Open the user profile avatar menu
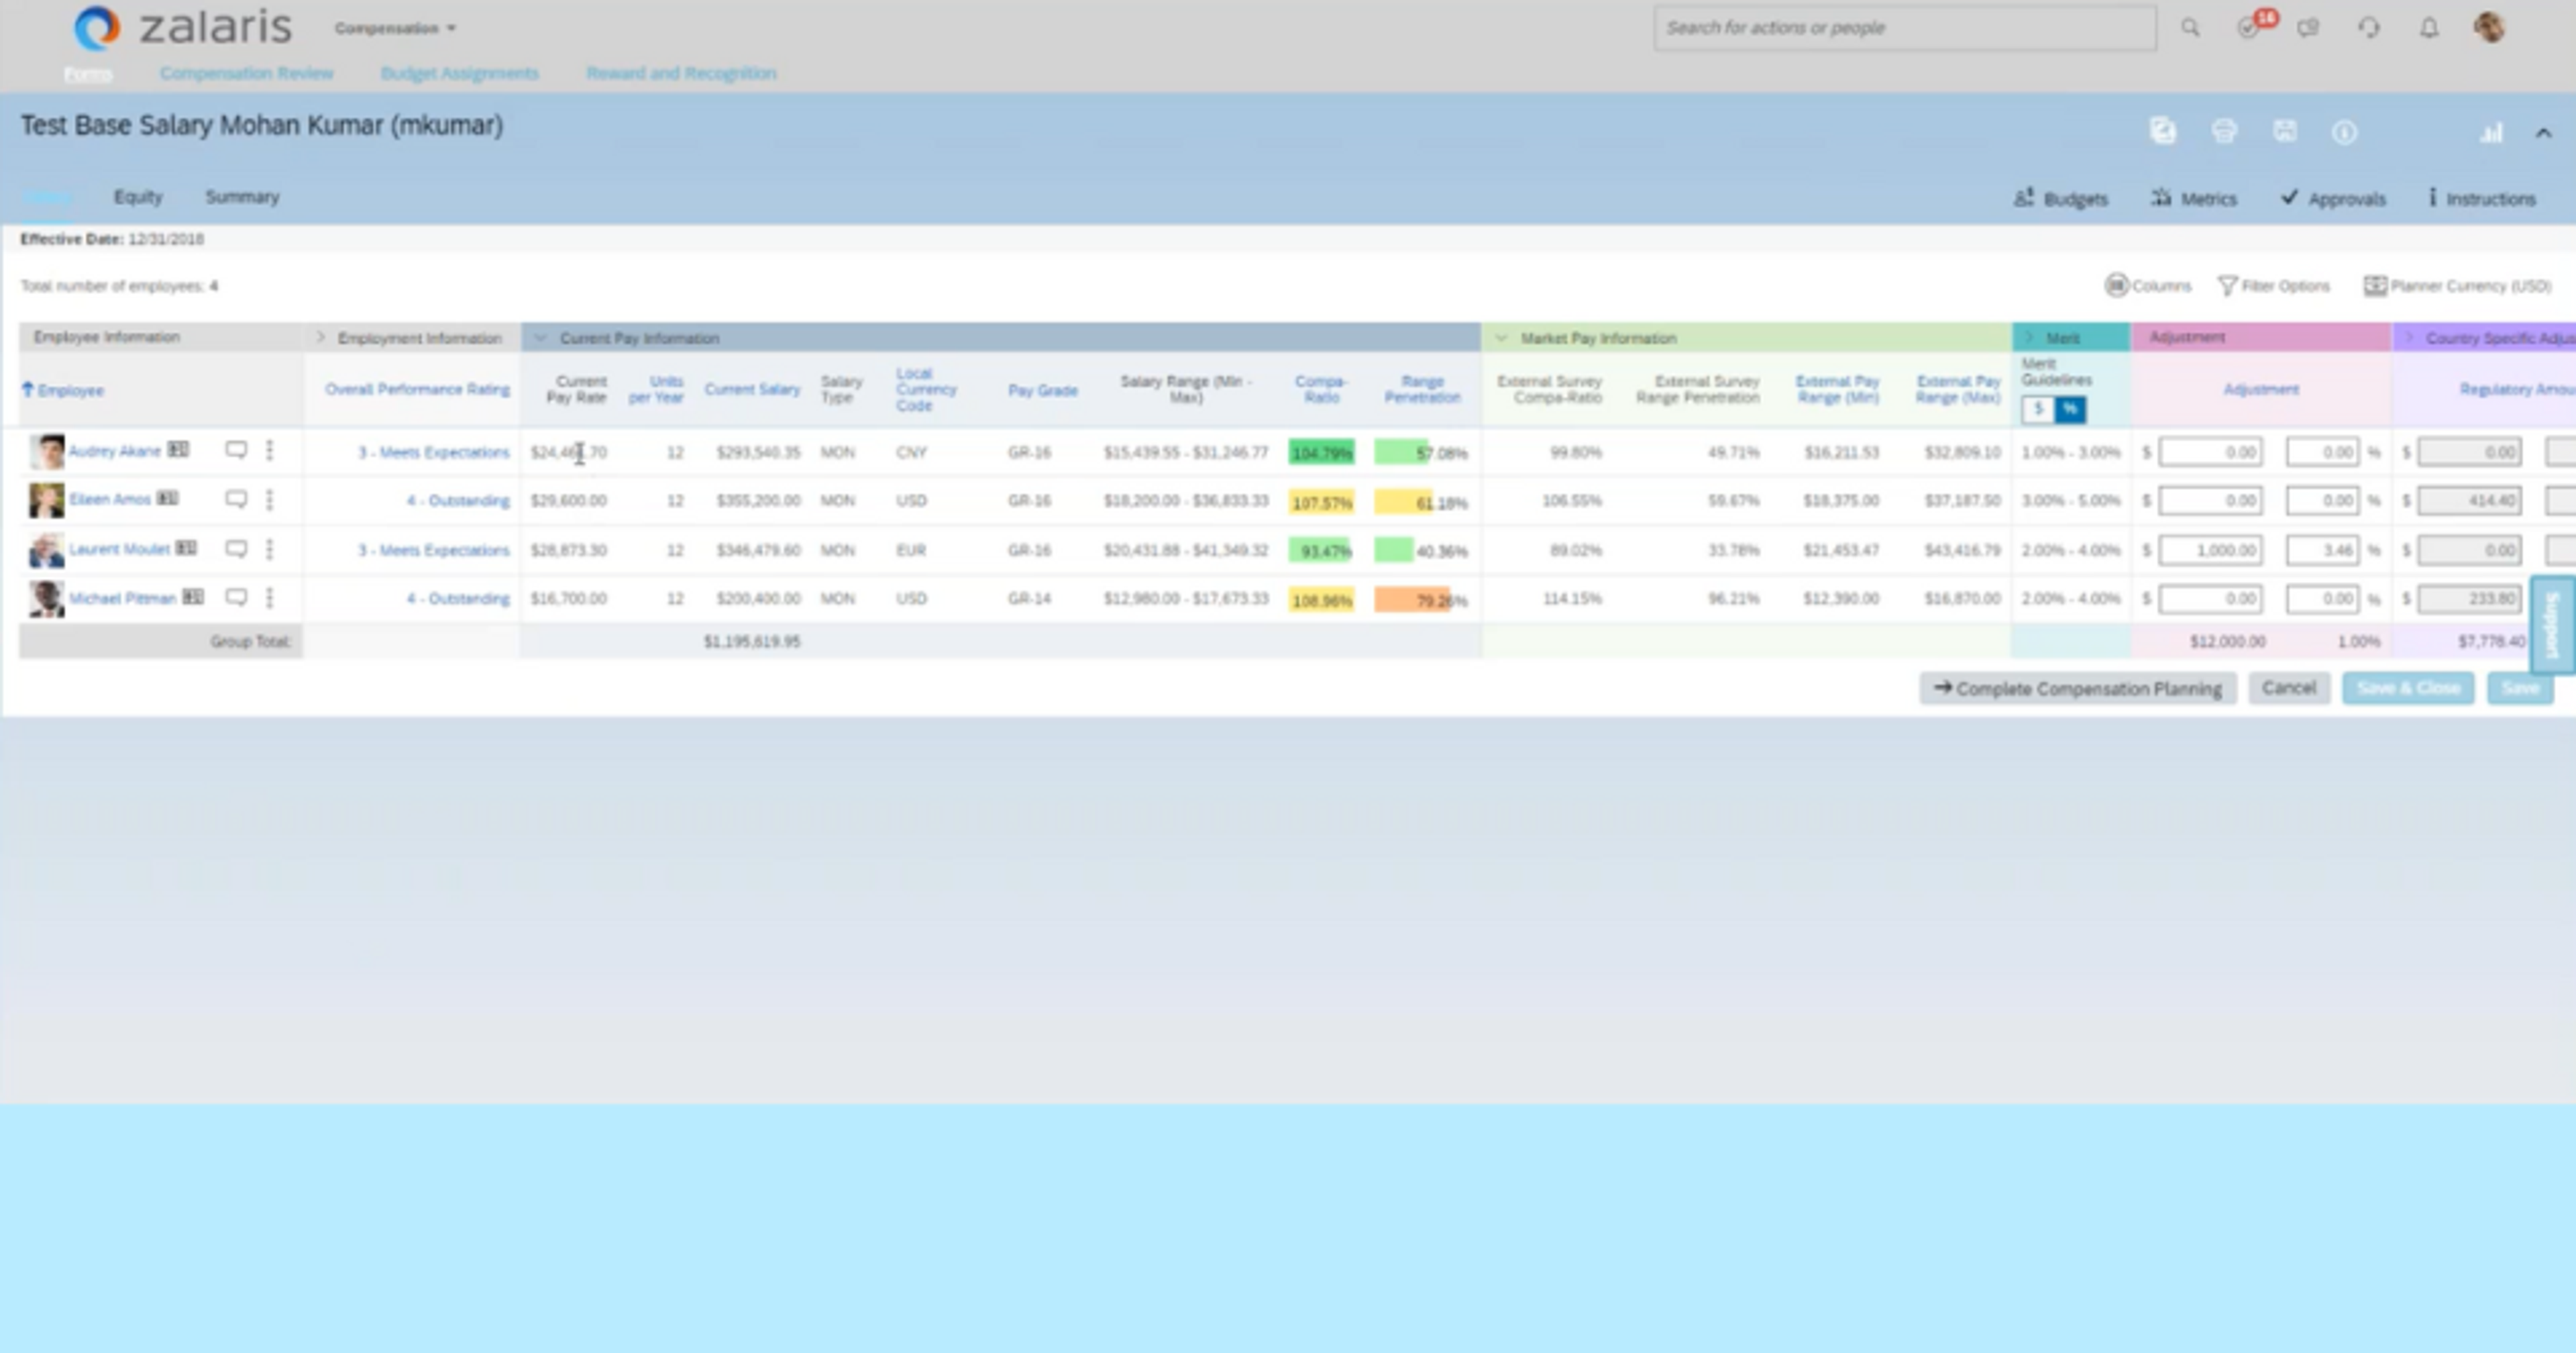 [2489, 27]
